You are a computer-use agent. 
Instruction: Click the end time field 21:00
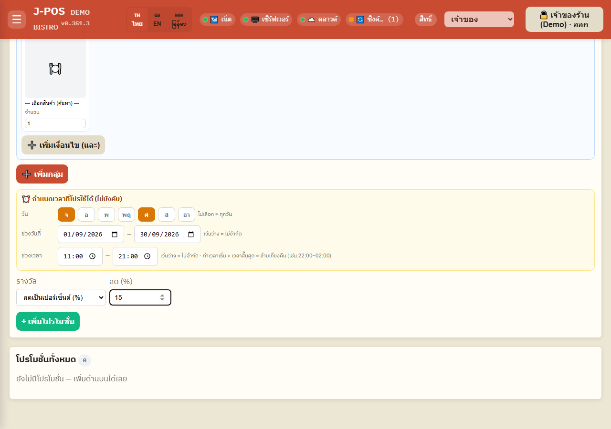pyautogui.click(x=135, y=256)
